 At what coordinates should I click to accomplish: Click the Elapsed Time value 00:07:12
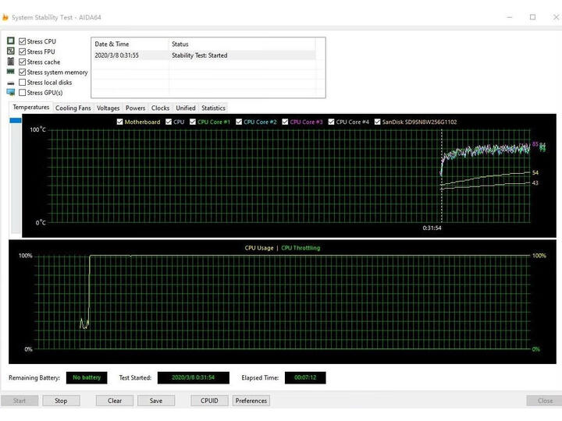click(x=305, y=377)
